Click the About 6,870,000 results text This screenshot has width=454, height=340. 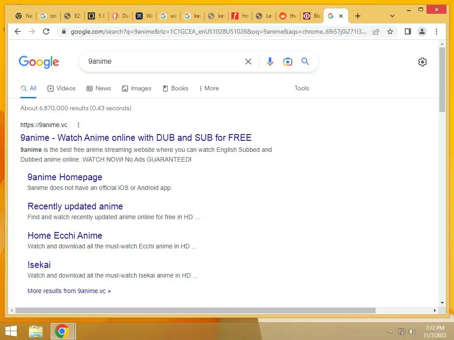pyautogui.click(x=76, y=108)
